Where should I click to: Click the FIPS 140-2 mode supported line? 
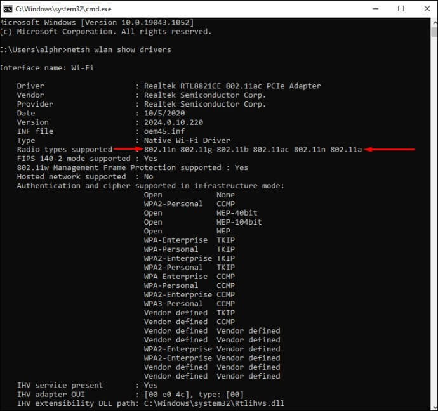pyautogui.click(x=87, y=159)
